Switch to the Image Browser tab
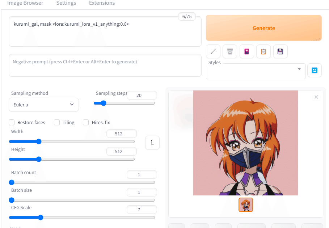 (x=25, y=3)
